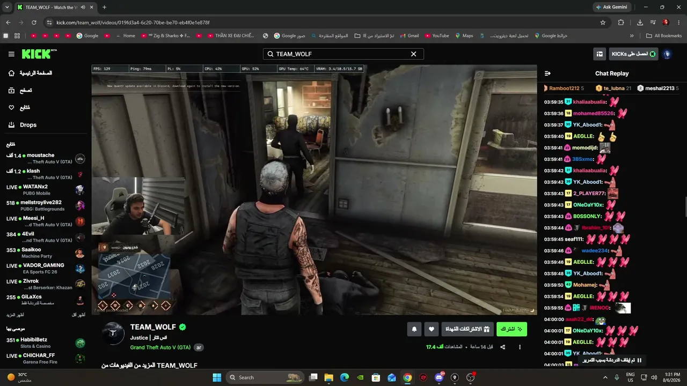Open the video more options menu
The image size is (687, 386).
520,347
